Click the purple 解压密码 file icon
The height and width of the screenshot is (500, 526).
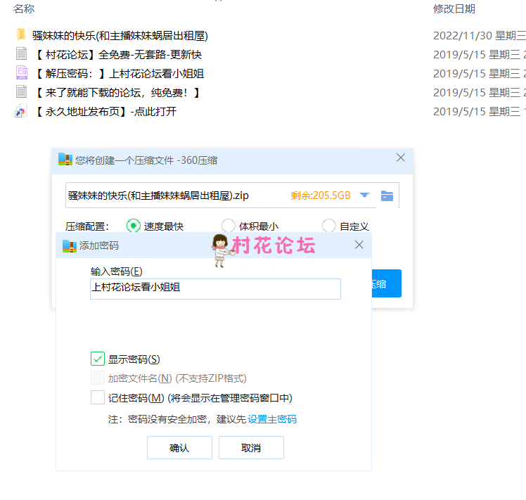[x=21, y=73]
